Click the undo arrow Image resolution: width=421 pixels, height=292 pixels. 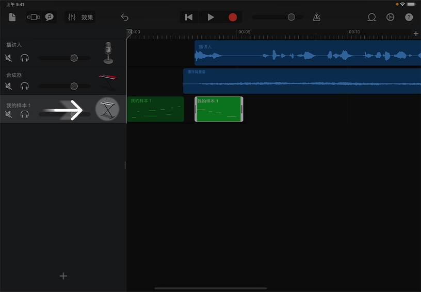[x=124, y=17]
